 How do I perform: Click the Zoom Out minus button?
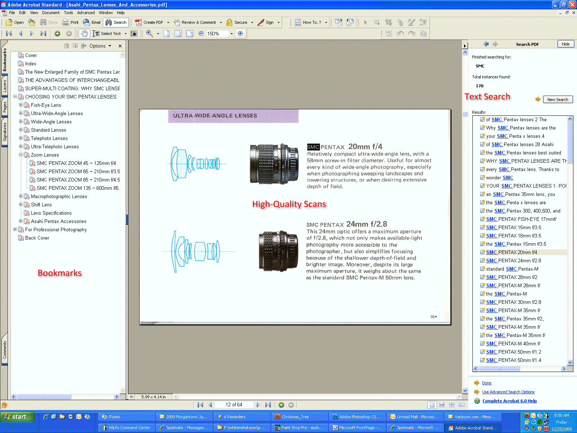[201, 34]
